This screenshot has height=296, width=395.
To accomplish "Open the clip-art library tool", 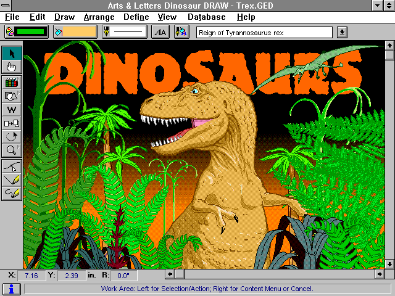I will (x=12, y=82).
